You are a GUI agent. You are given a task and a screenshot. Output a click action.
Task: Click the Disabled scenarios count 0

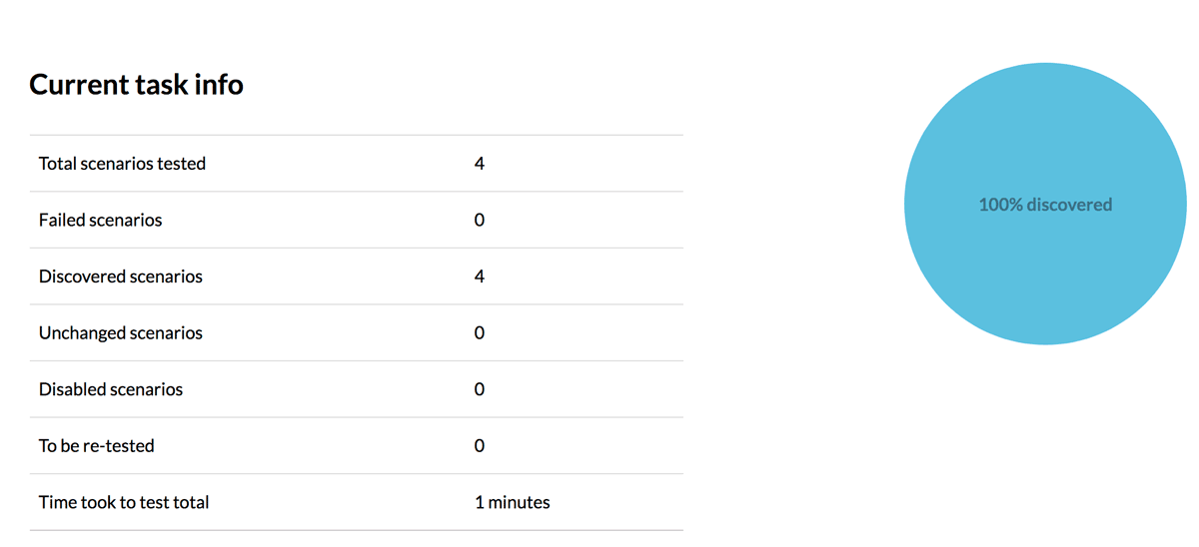click(480, 389)
